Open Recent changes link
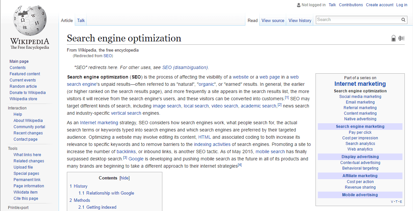413x211 pixels. (28, 133)
